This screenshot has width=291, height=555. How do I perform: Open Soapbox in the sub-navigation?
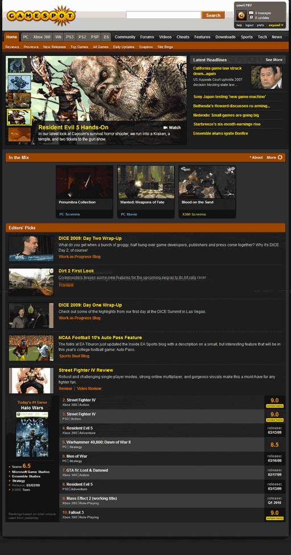(146, 47)
